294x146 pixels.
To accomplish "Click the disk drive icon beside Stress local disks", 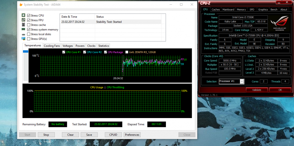I will tap(24, 34).
